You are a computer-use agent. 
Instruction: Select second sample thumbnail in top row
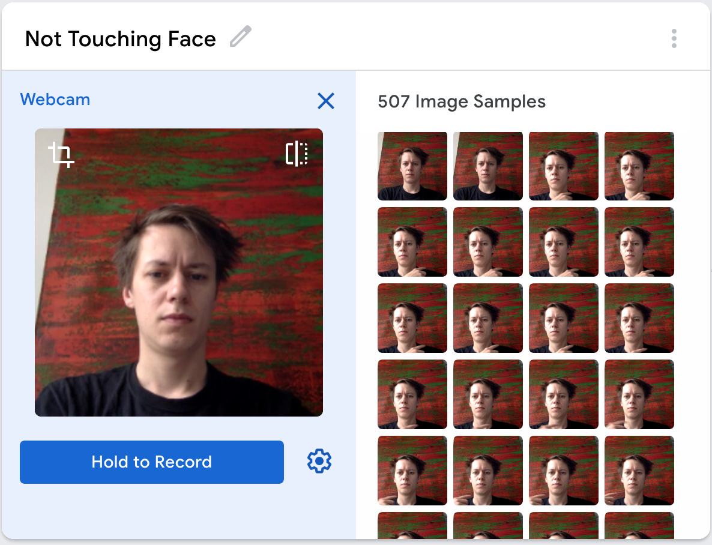[488, 166]
